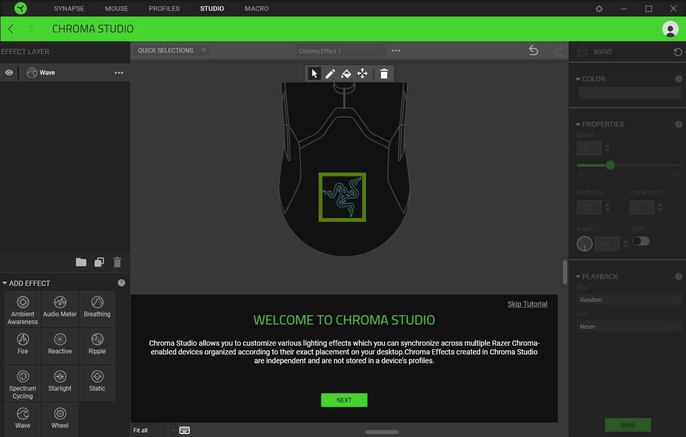Undo the last action
The image size is (686, 437).
(x=533, y=51)
